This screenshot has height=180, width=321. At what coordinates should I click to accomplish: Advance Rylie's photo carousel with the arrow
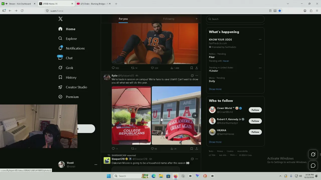(195, 115)
